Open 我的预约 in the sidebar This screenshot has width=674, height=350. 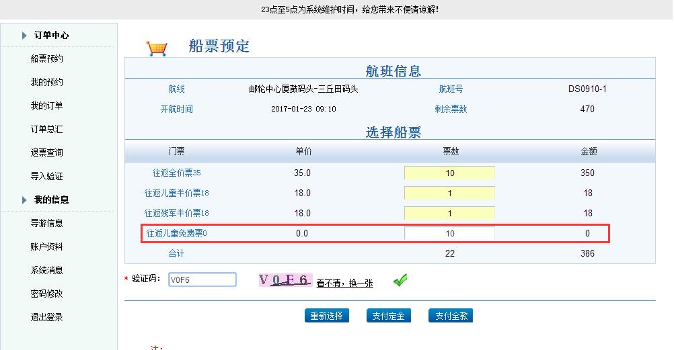pyautogui.click(x=47, y=82)
